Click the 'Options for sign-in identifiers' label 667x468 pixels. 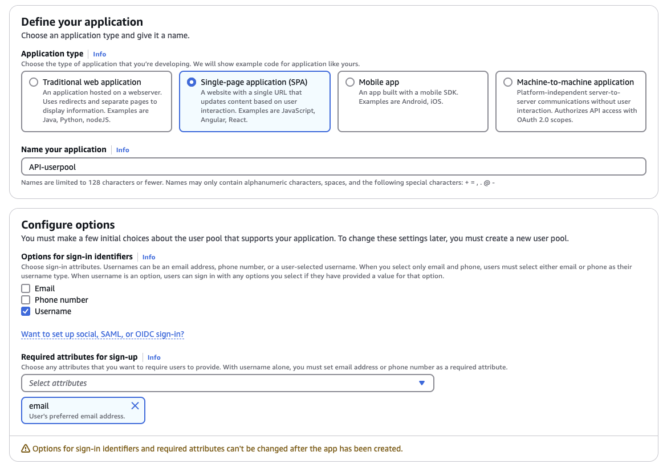pos(77,257)
